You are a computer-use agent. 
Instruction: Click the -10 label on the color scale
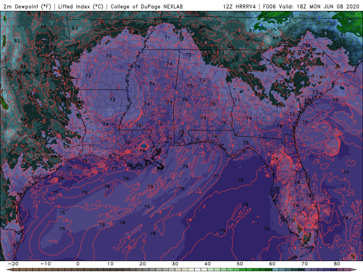45,264
